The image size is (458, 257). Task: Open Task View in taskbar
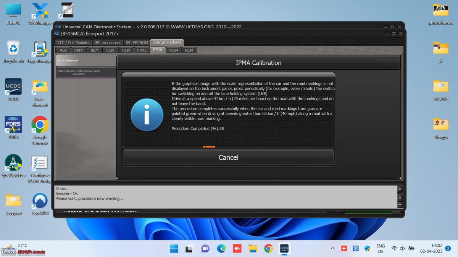click(190, 249)
